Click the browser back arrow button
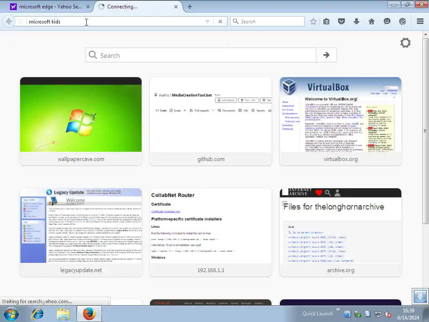The image size is (429, 322). [x=9, y=21]
